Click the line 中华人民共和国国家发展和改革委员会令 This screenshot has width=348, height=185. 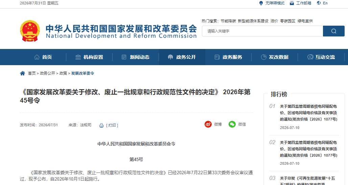136,144
